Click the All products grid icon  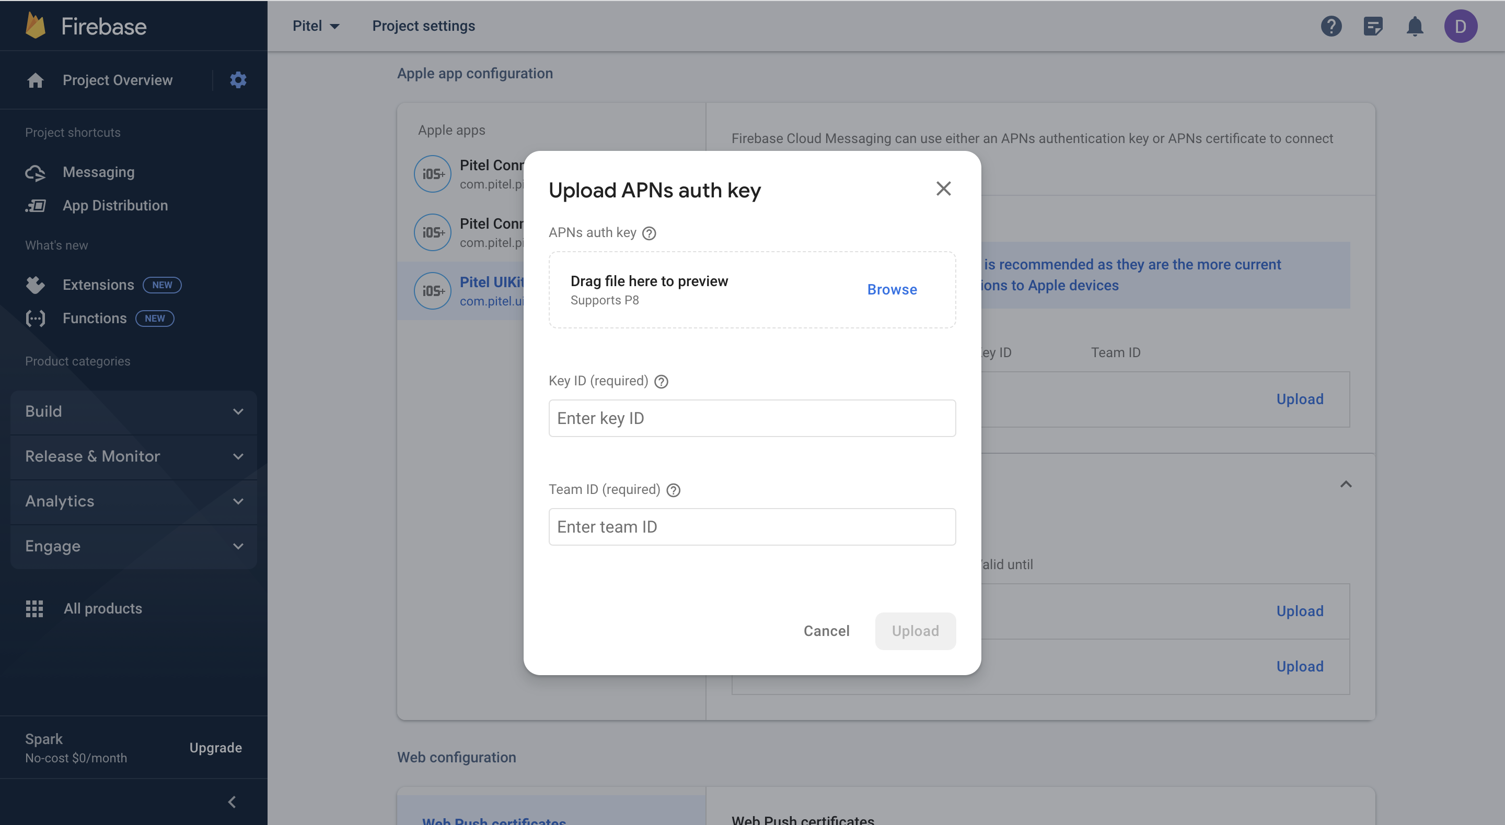34,608
